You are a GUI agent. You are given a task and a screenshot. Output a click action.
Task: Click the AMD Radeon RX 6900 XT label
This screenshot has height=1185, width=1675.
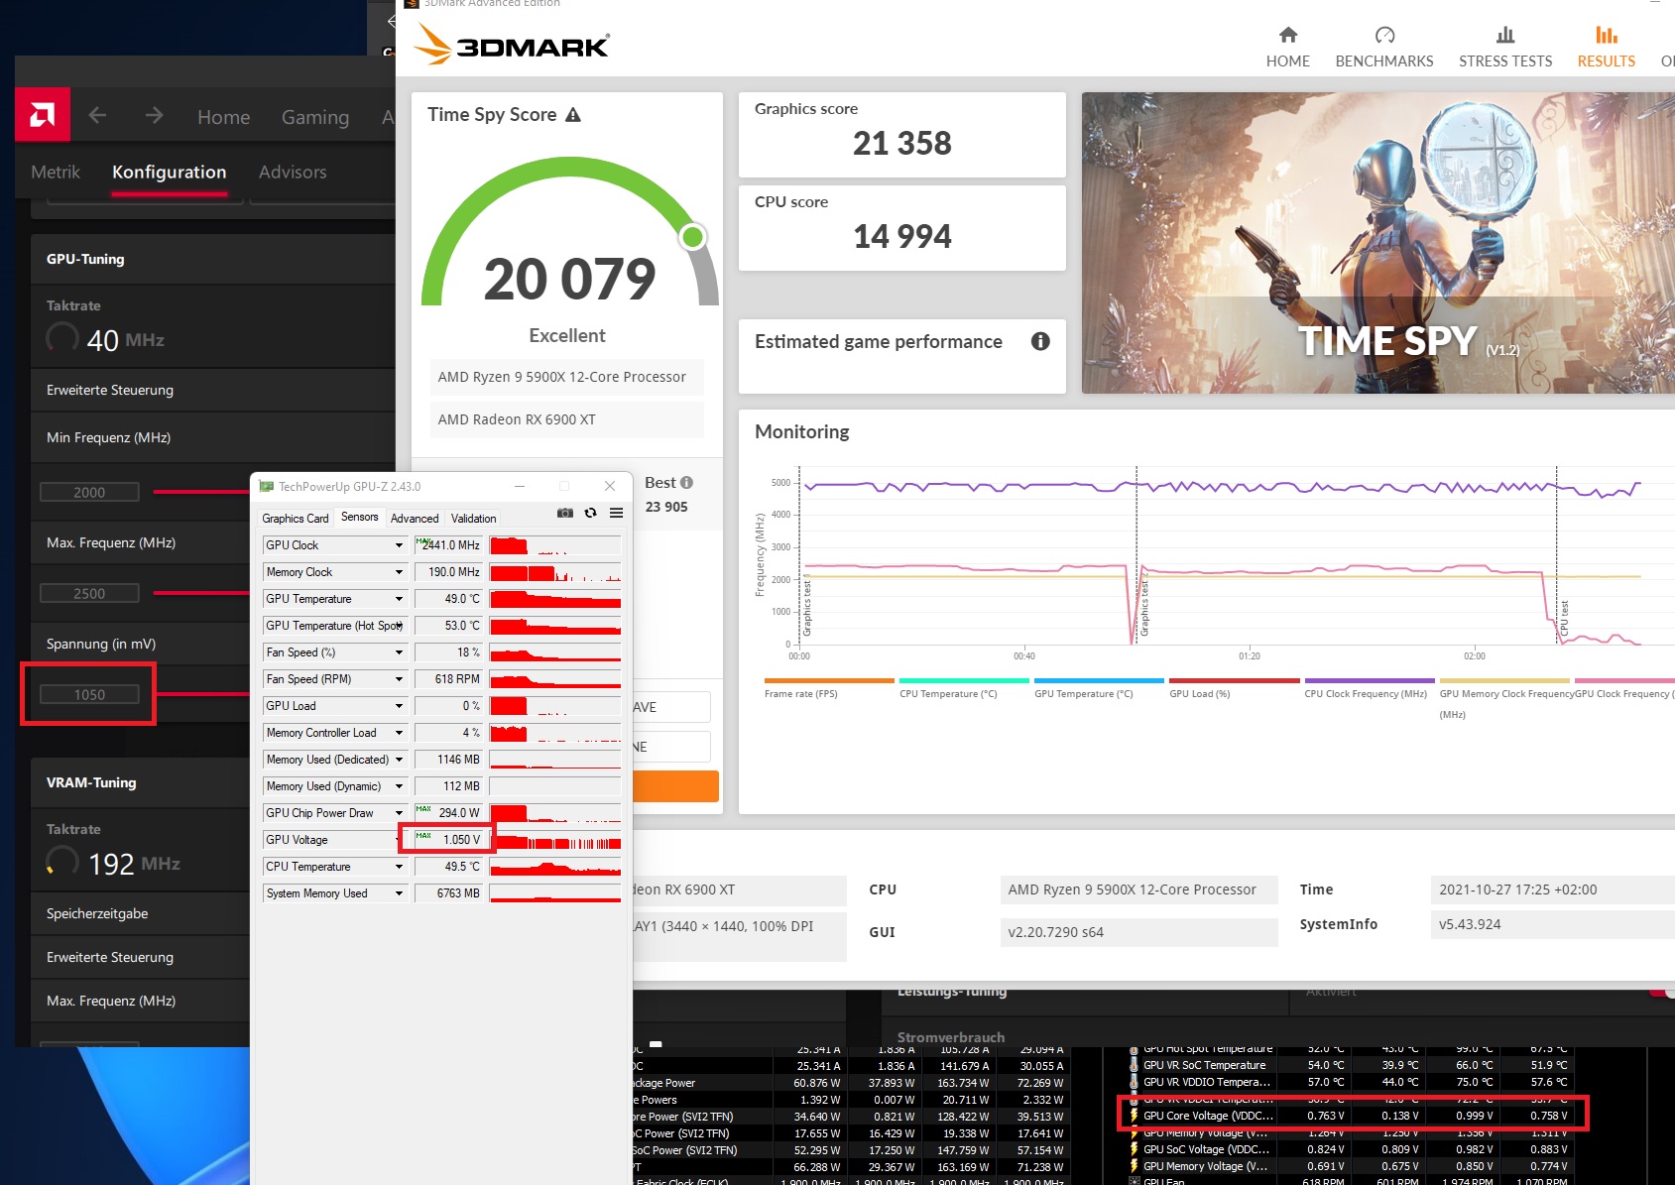pos(518,419)
